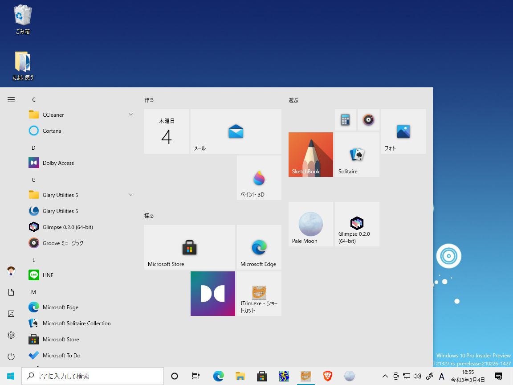Open Microsoft Edge in the app list

pyautogui.click(x=81, y=307)
